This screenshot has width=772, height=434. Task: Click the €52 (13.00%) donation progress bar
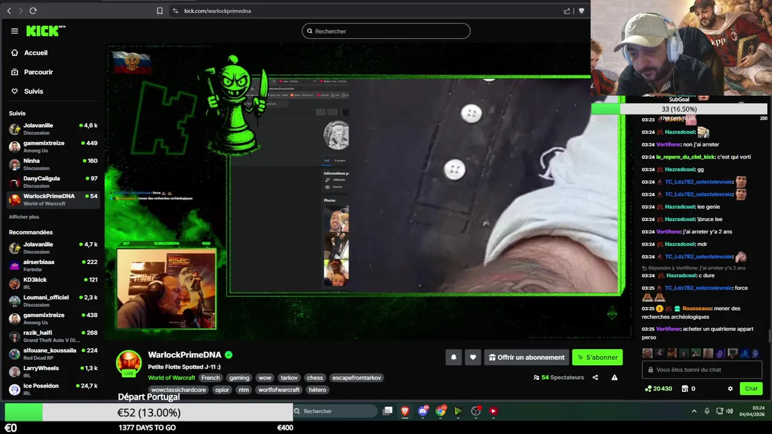coord(148,413)
